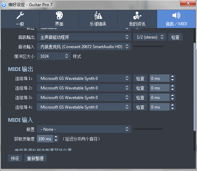
Task: Click the vertical scrollbar of the settings panel
Action: click(195, 87)
